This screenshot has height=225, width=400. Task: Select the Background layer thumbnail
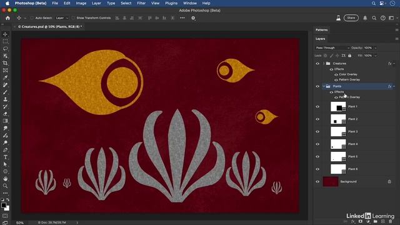(331, 182)
